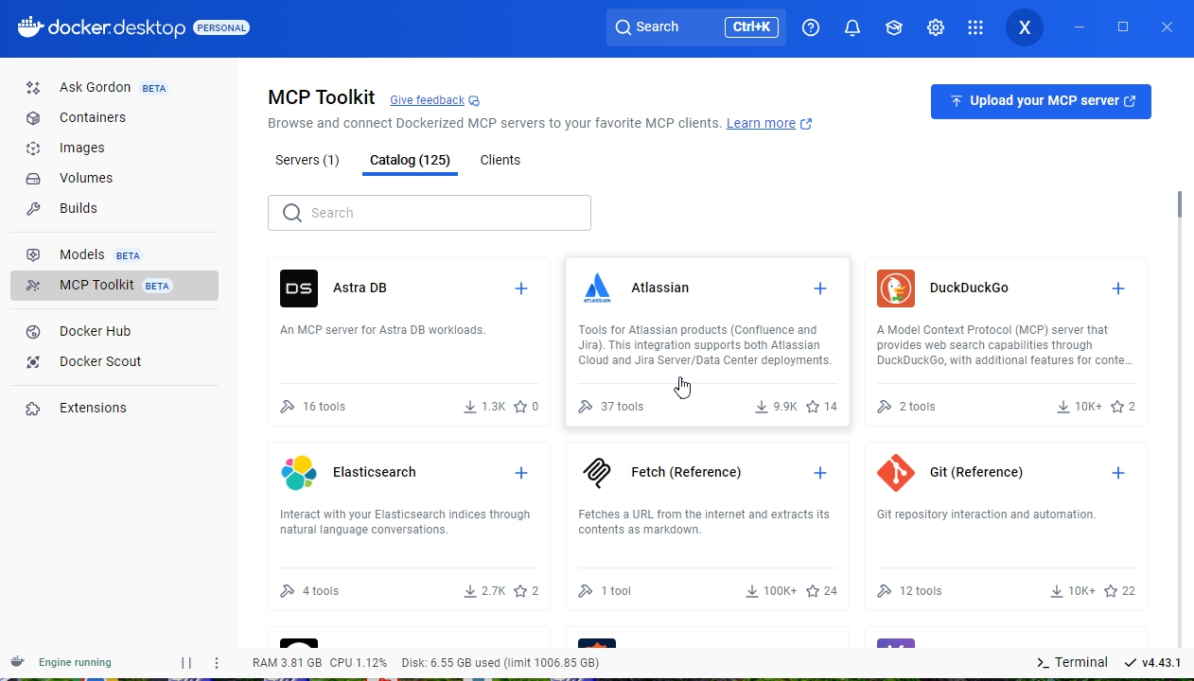Open the Fetch (Reference) card title
The height and width of the screenshot is (681, 1194).
686,472
